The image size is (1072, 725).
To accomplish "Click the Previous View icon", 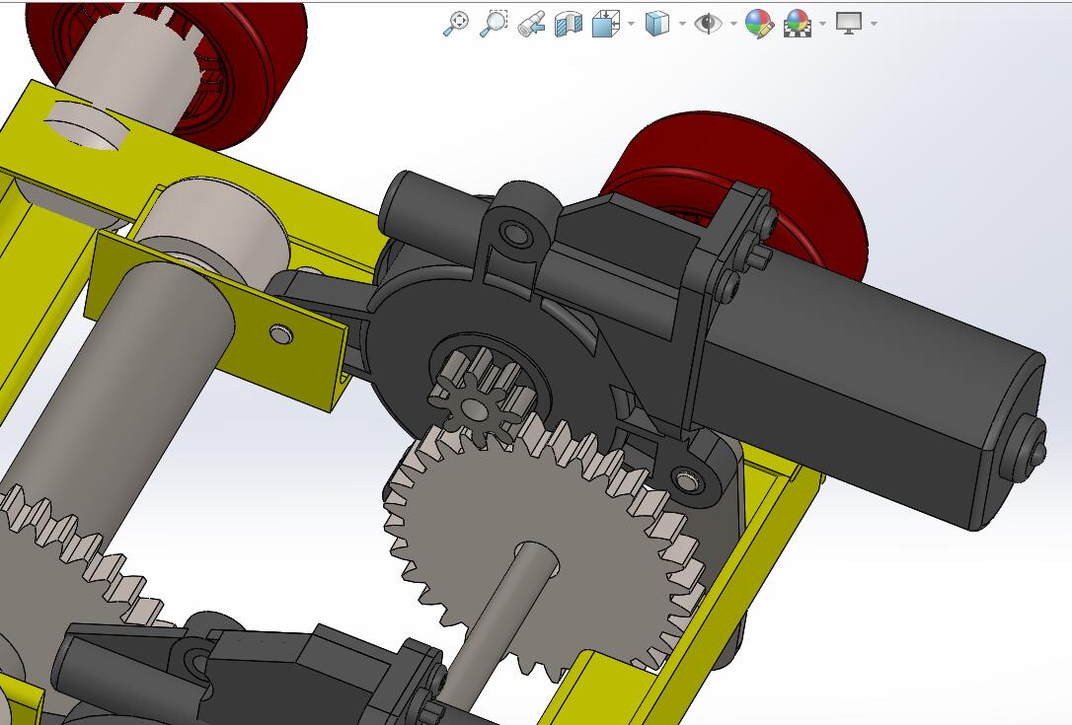I will pyautogui.click(x=531, y=24).
